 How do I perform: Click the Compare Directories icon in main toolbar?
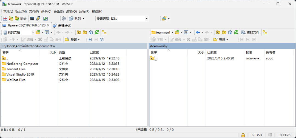click(5, 18)
